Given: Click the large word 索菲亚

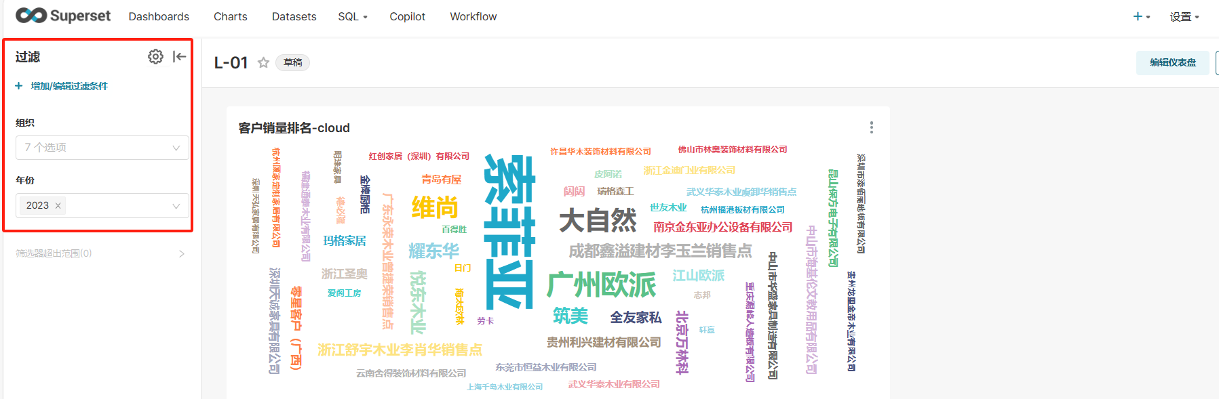Looking at the screenshot, I should click(x=510, y=232).
